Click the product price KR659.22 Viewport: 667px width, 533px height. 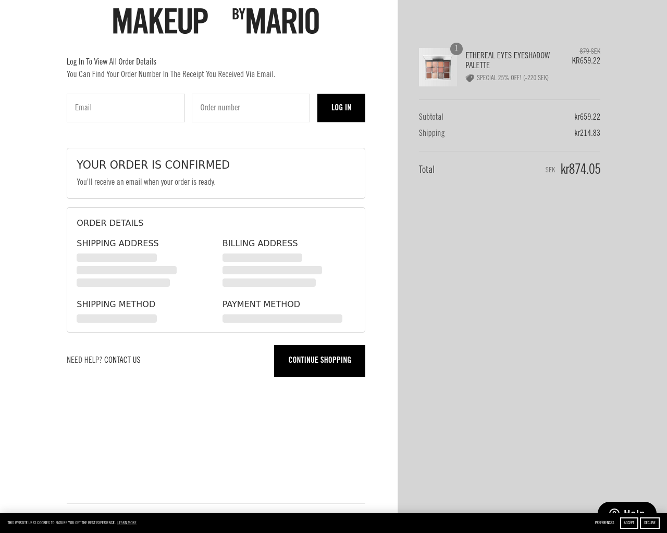coord(586,61)
